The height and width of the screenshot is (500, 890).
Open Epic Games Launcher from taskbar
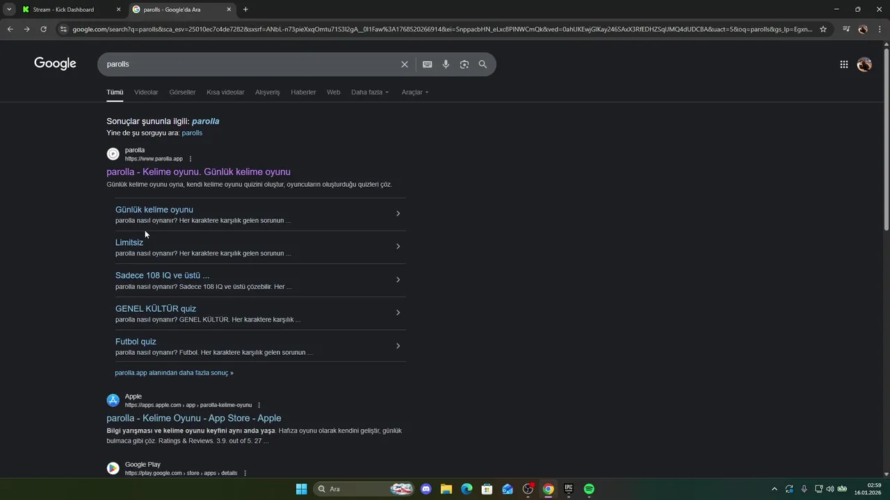click(x=569, y=489)
